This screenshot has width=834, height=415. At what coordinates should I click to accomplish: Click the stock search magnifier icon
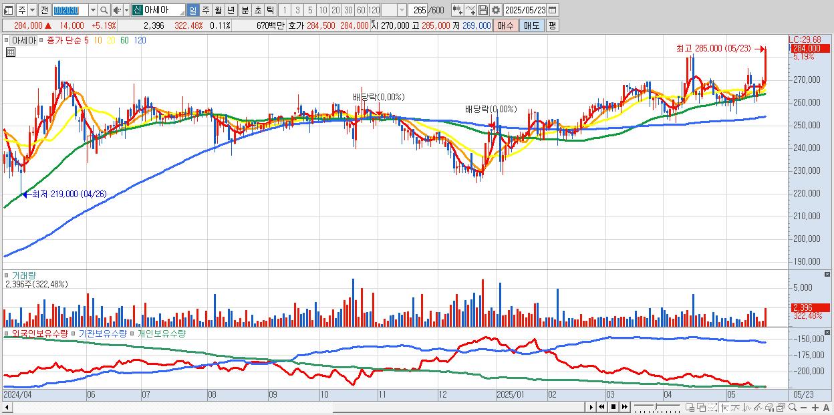[x=104, y=10]
